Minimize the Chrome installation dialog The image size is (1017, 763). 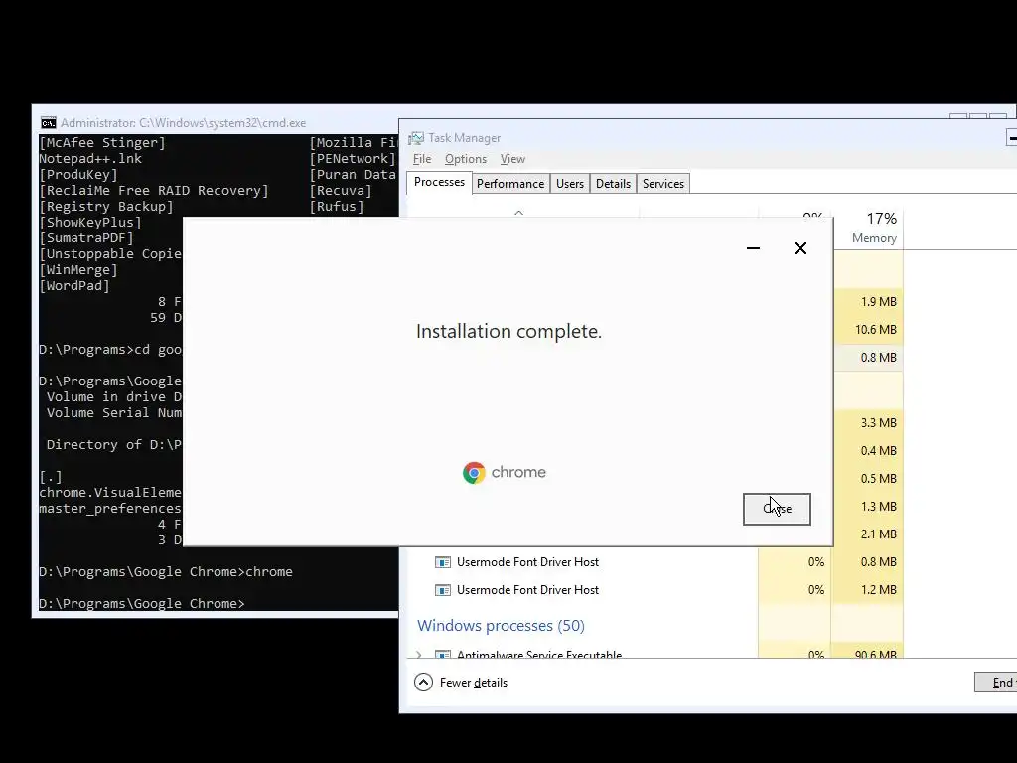(753, 248)
